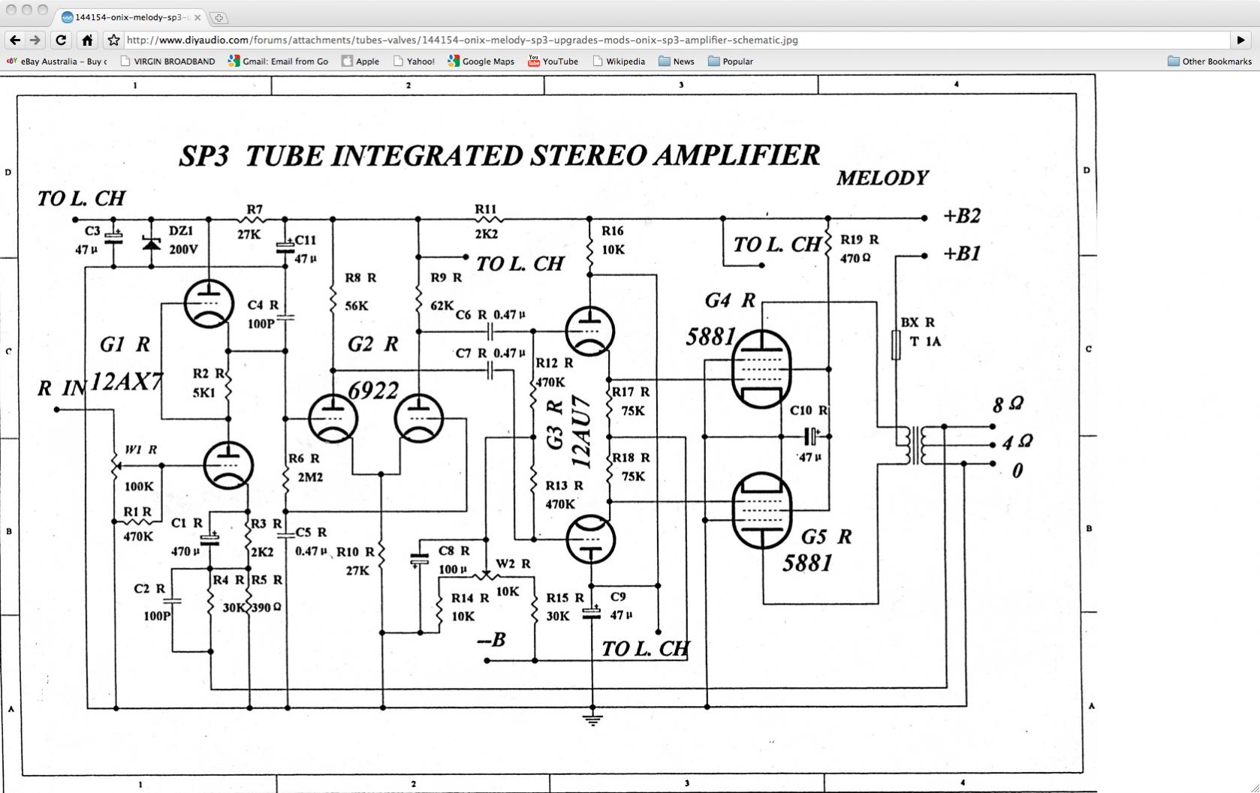Open Other Bookmarks folder
The image size is (1260, 793).
click(1210, 62)
